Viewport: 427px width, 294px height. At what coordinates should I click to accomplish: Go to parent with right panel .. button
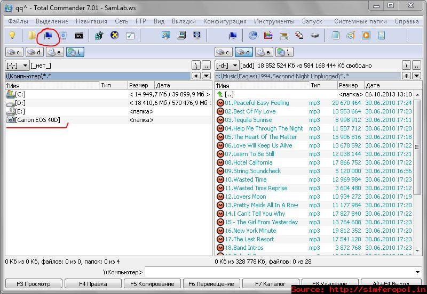pos(417,66)
